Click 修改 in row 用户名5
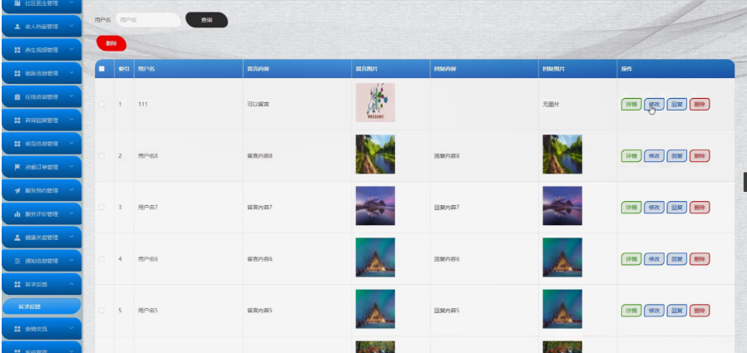The width and height of the screenshot is (747, 353). click(654, 311)
